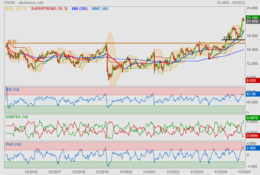This screenshot has width=260, height=175.
Task: Click the 12/2019 date on time axis
Action: [x=102, y=172]
